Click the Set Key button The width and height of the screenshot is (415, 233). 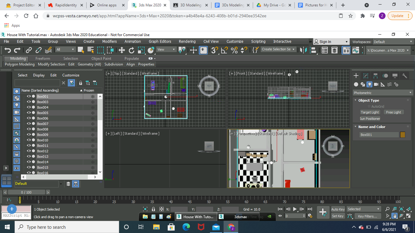click(338, 216)
